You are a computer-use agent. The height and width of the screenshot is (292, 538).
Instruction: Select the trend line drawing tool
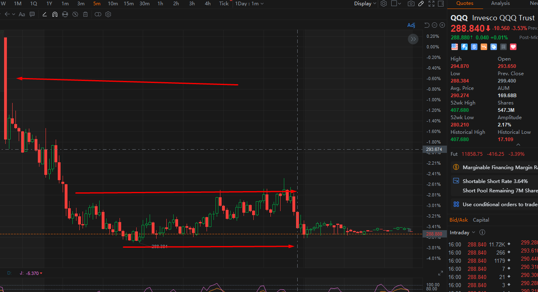click(45, 14)
